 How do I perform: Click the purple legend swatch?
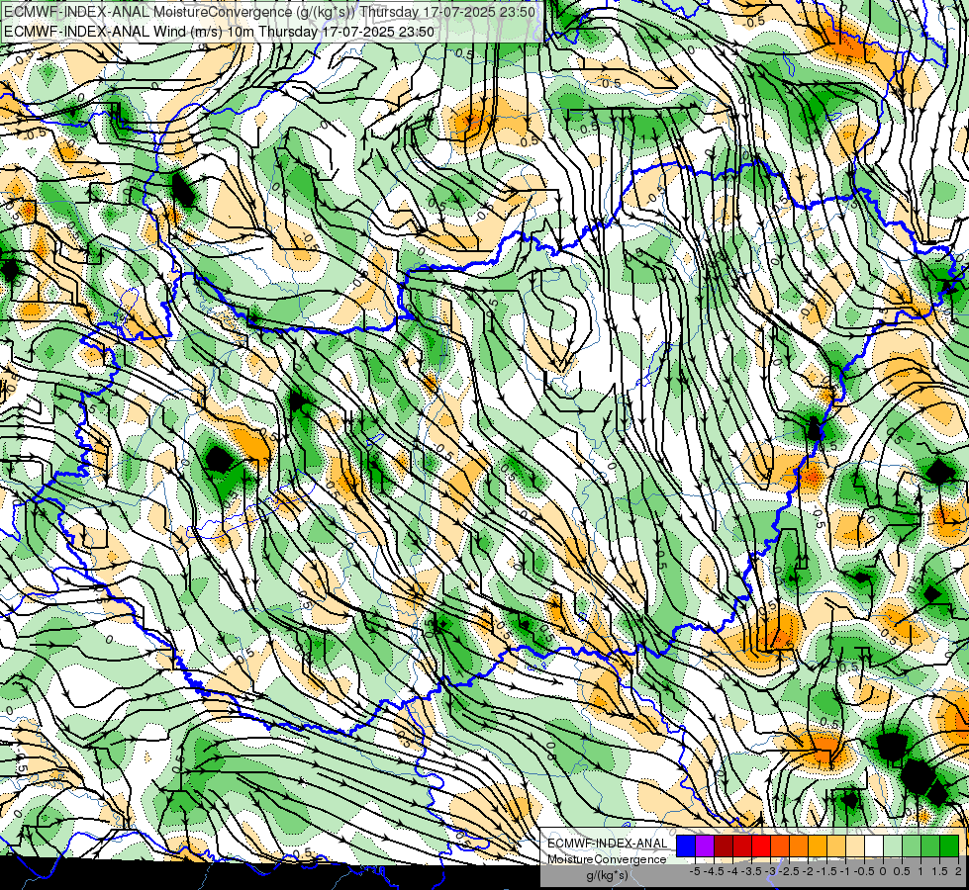pyautogui.click(x=705, y=845)
